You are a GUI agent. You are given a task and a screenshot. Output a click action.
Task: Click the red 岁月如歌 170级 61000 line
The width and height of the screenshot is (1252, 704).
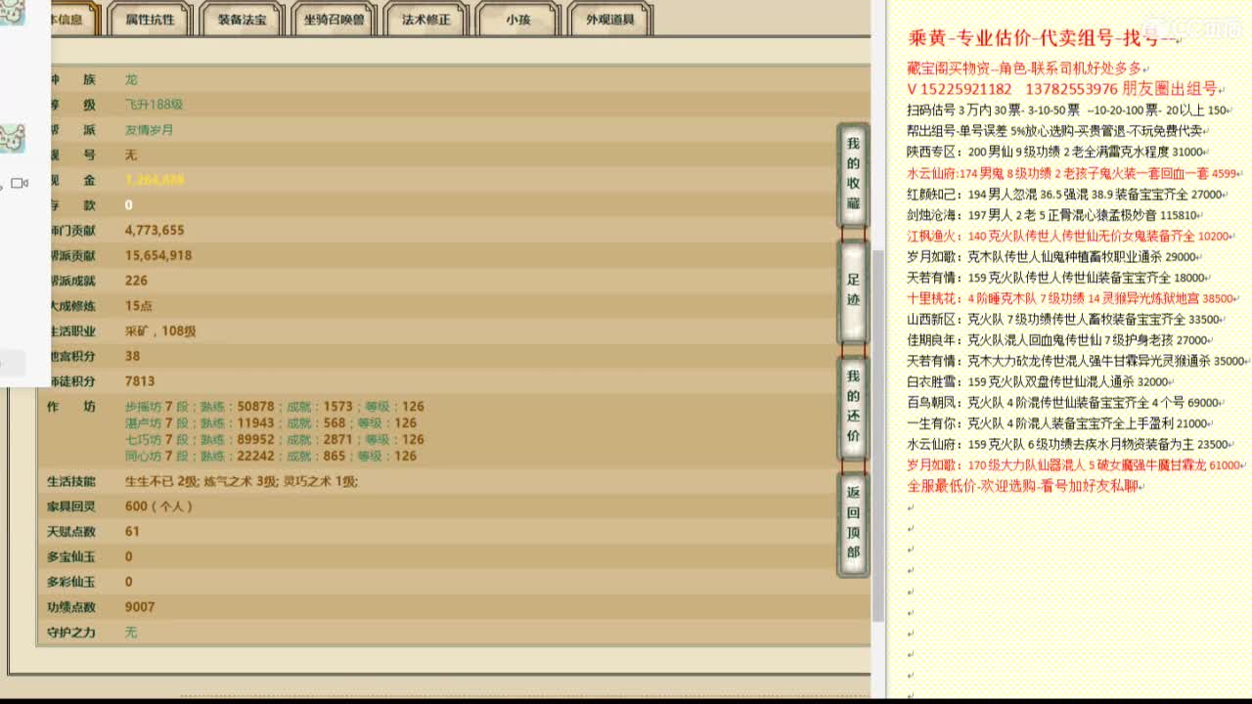pyautogui.click(x=1075, y=465)
